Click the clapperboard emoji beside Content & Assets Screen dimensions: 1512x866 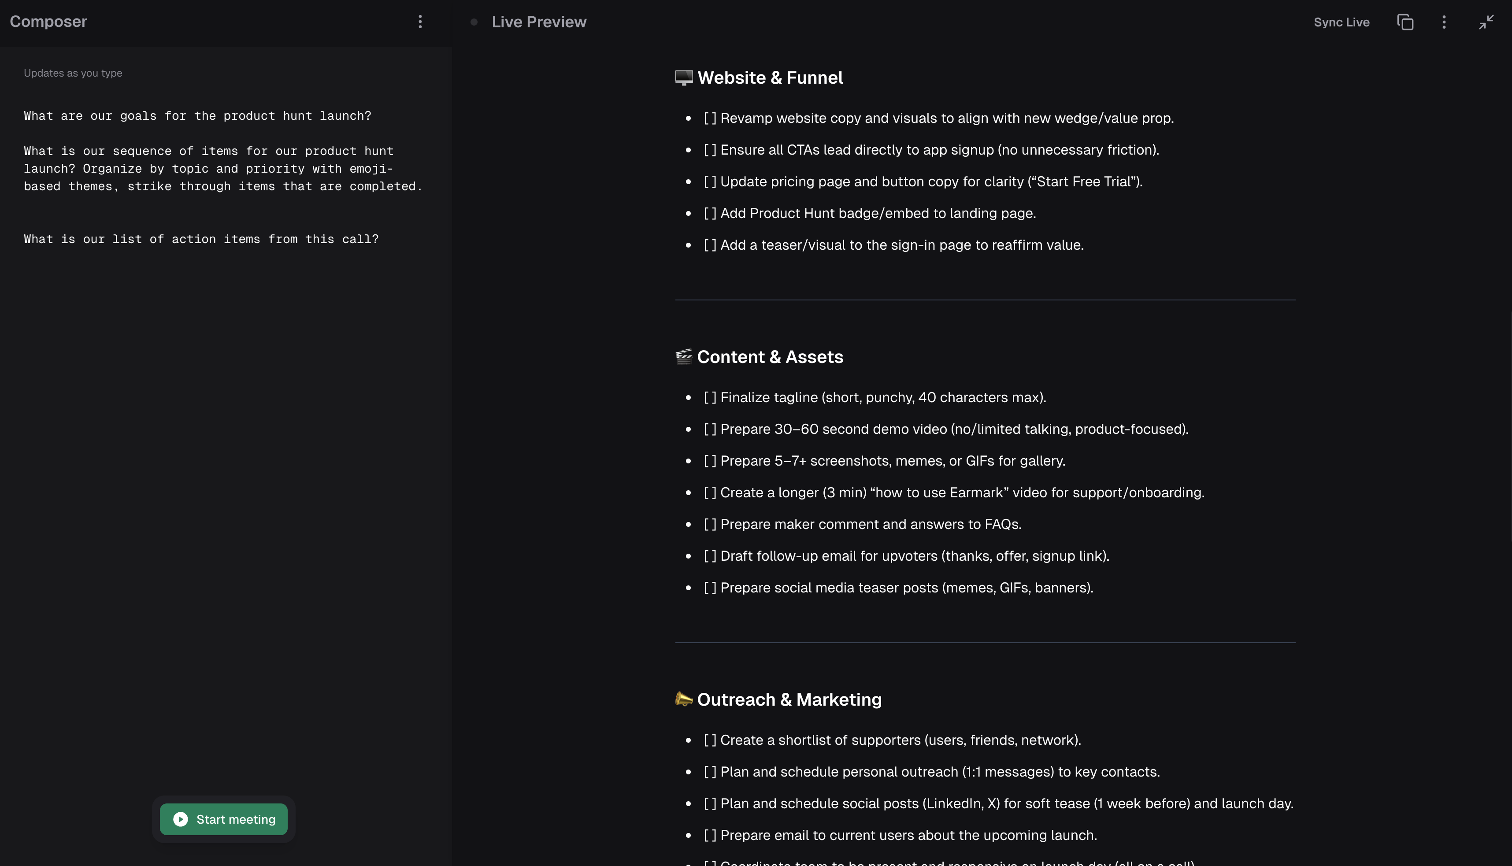(683, 357)
